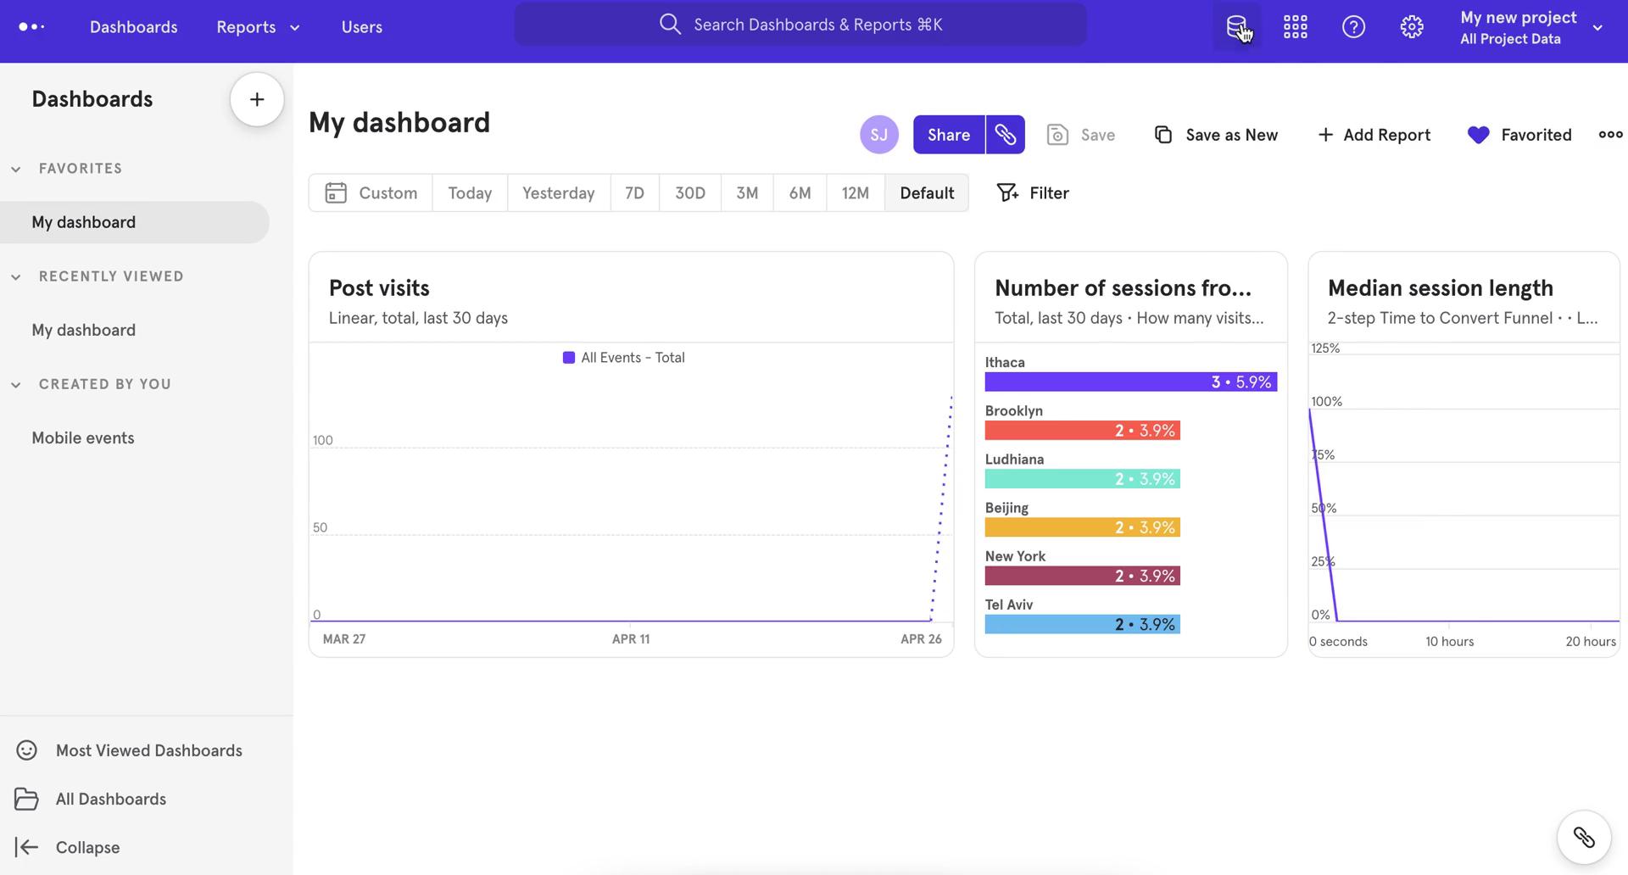Expand the Reports dropdown menu
The image size is (1628, 875).
point(294,26)
